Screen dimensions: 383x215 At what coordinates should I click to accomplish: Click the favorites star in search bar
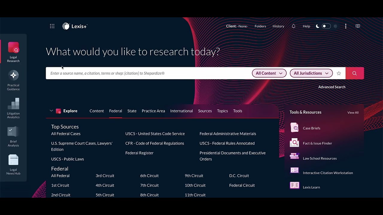[x=339, y=73]
